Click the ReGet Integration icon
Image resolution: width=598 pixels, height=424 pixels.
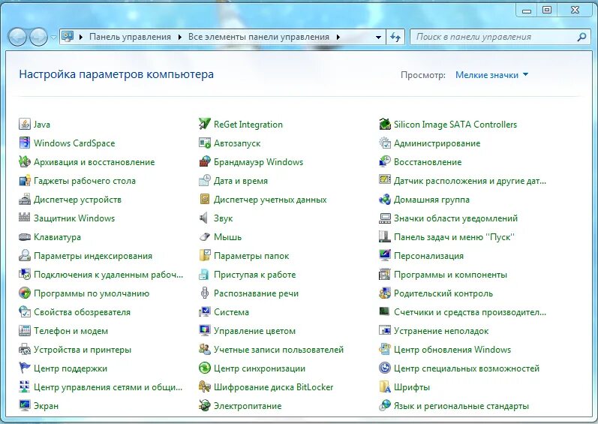(205, 124)
